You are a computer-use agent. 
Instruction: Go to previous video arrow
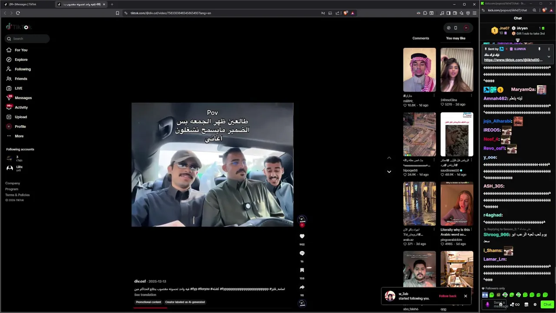(389, 158)
